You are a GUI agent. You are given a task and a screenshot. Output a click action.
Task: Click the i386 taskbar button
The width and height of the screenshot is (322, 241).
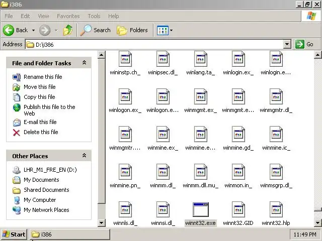(70, 234)
